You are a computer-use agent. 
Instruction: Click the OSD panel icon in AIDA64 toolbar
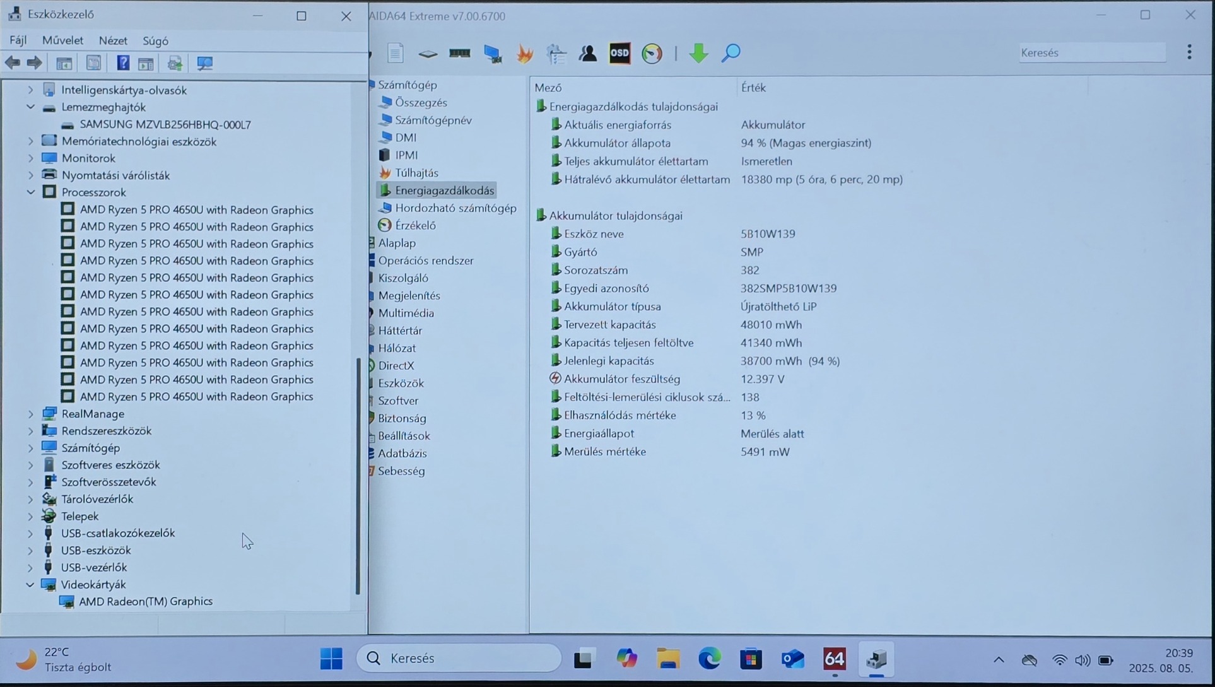point(619,54)
